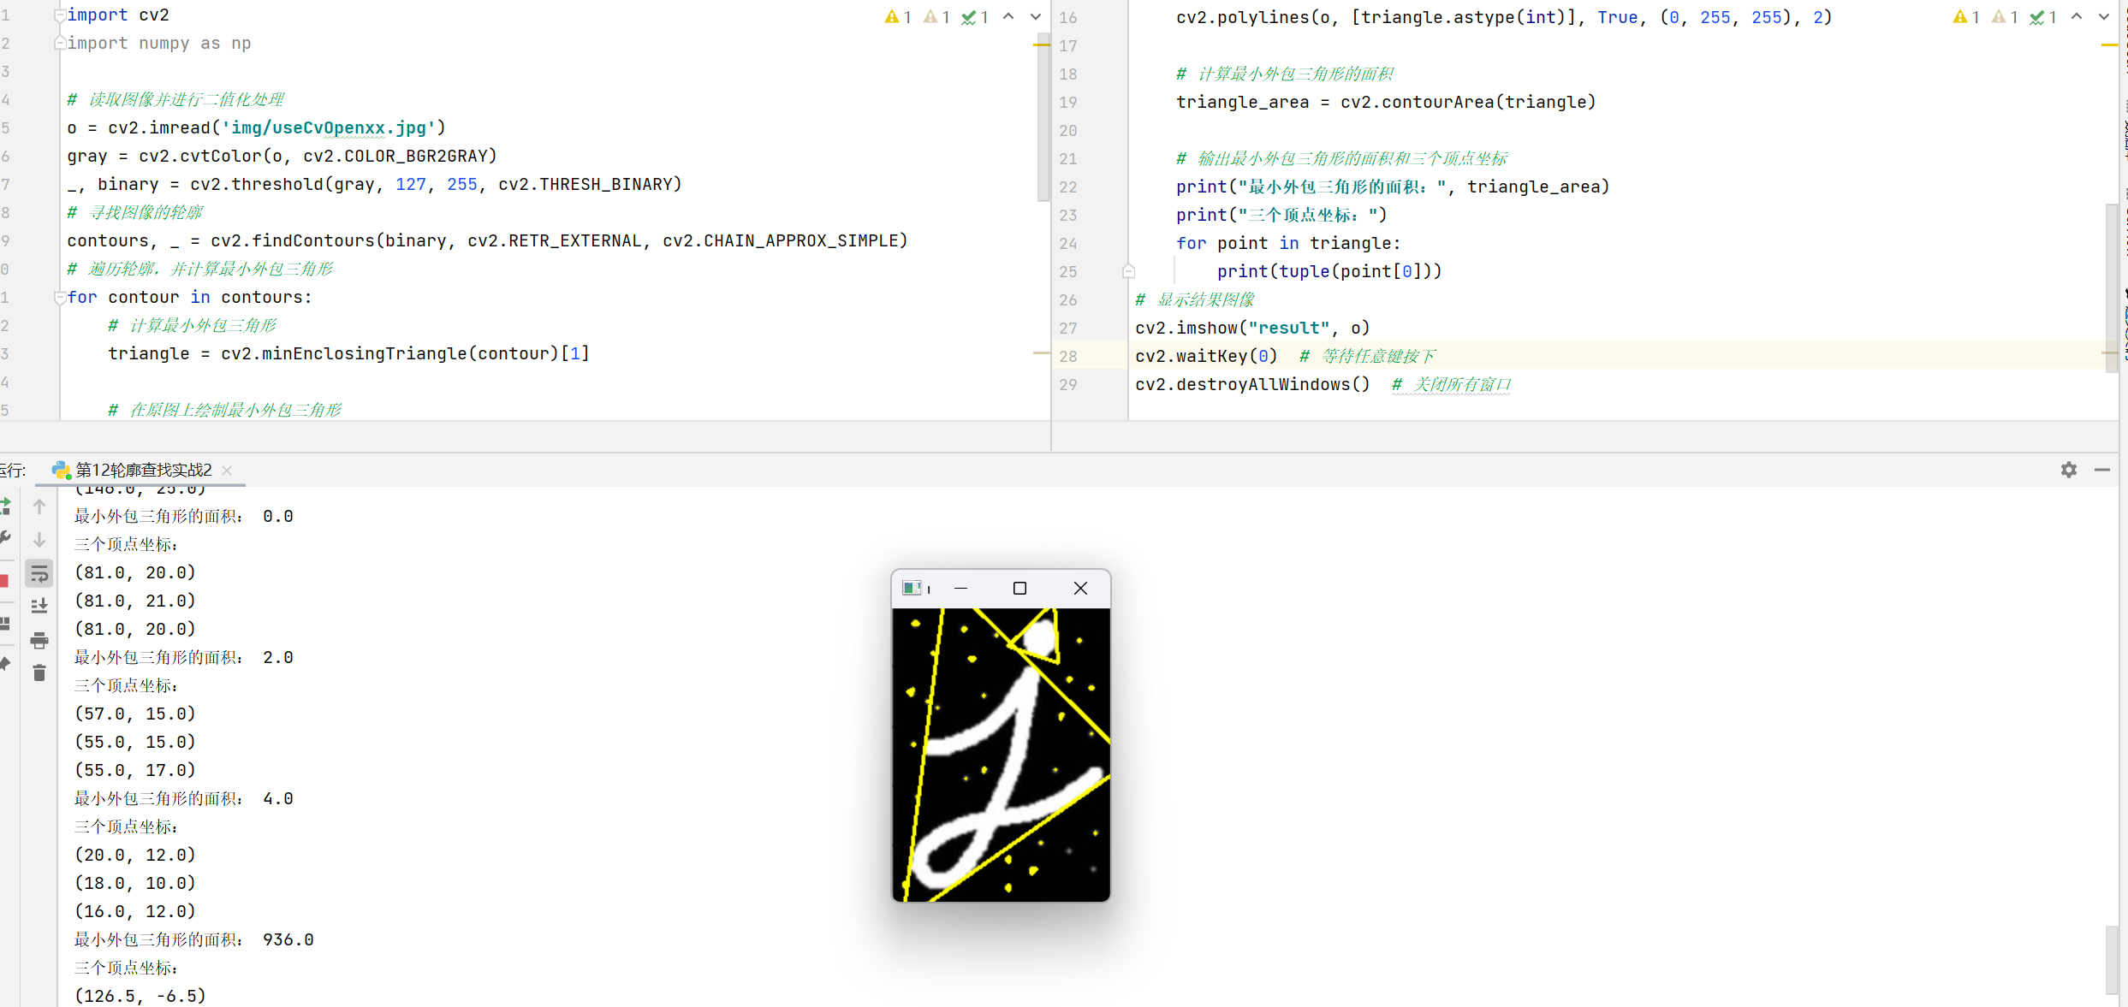
Task: Click the left editor's vertical scrollbar
Action: (1043, 120)
